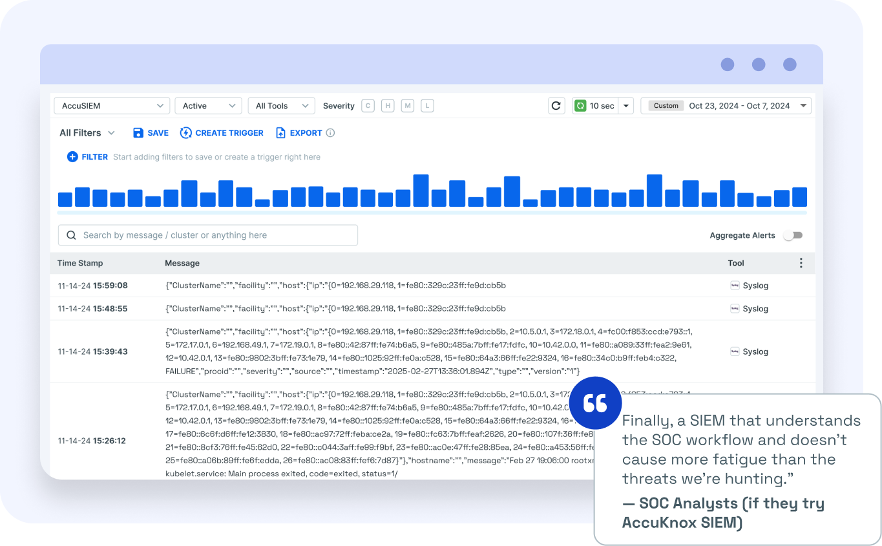
Task: Toggle the L severity filter
Action: click(427, 106)
